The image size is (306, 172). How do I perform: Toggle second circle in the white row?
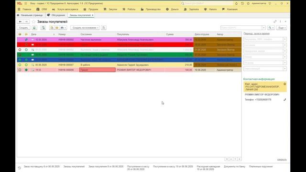(x=26, y=50)
